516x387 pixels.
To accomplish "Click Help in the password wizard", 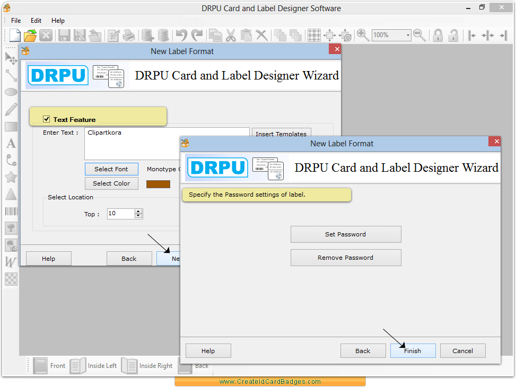I will coord(208,351).
